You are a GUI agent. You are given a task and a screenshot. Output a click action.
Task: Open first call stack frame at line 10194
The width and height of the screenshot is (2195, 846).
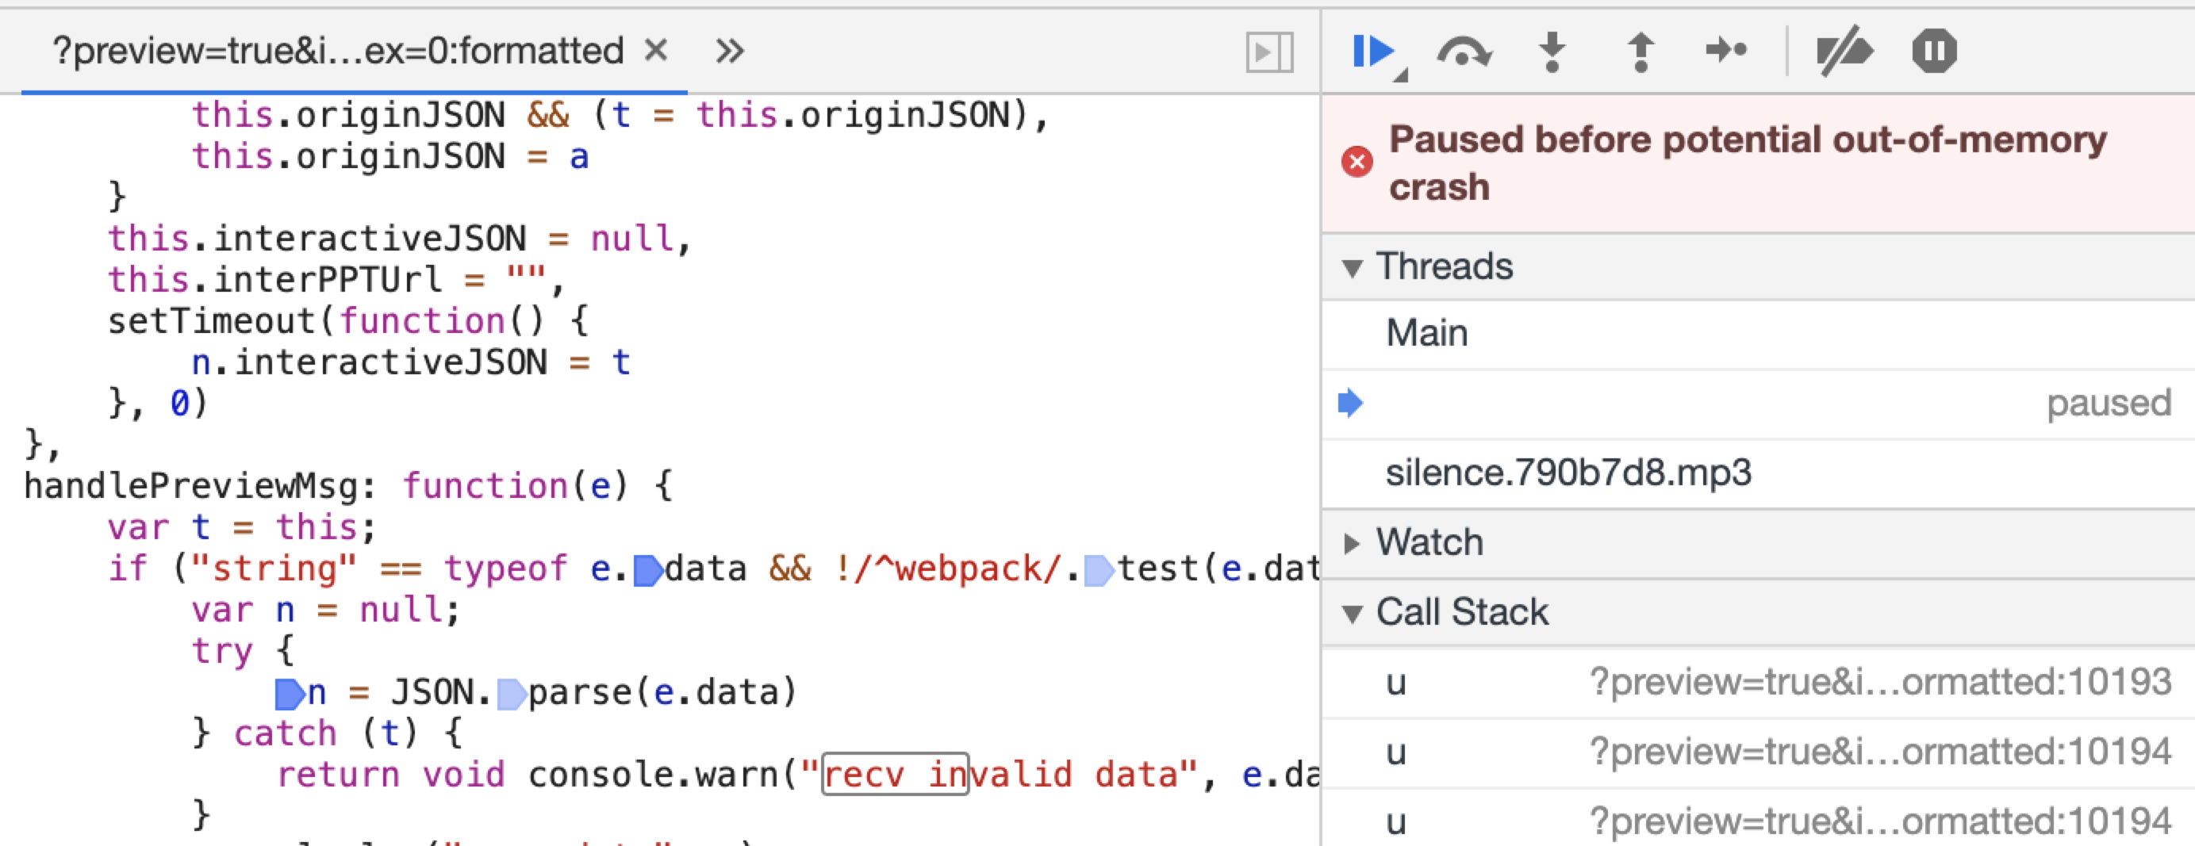[x=1758, y=752]
